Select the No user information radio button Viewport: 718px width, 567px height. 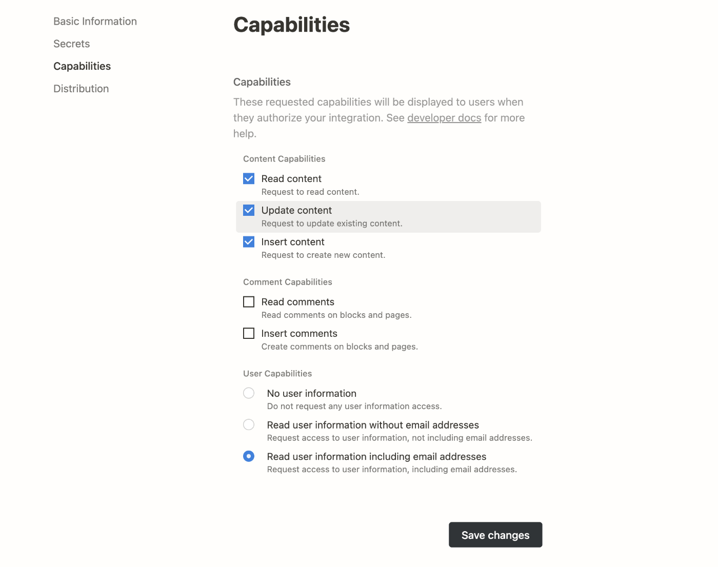pyautogui.click(x=249, y=393)
